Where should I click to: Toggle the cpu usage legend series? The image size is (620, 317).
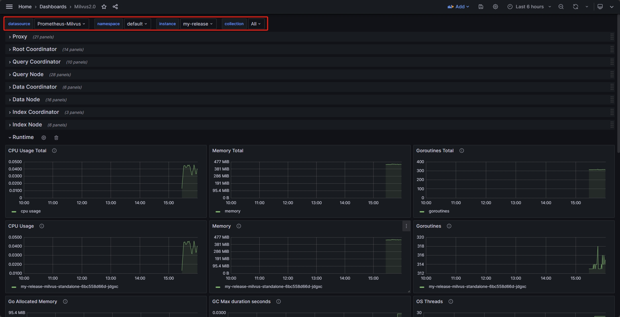tap(30, 211)
